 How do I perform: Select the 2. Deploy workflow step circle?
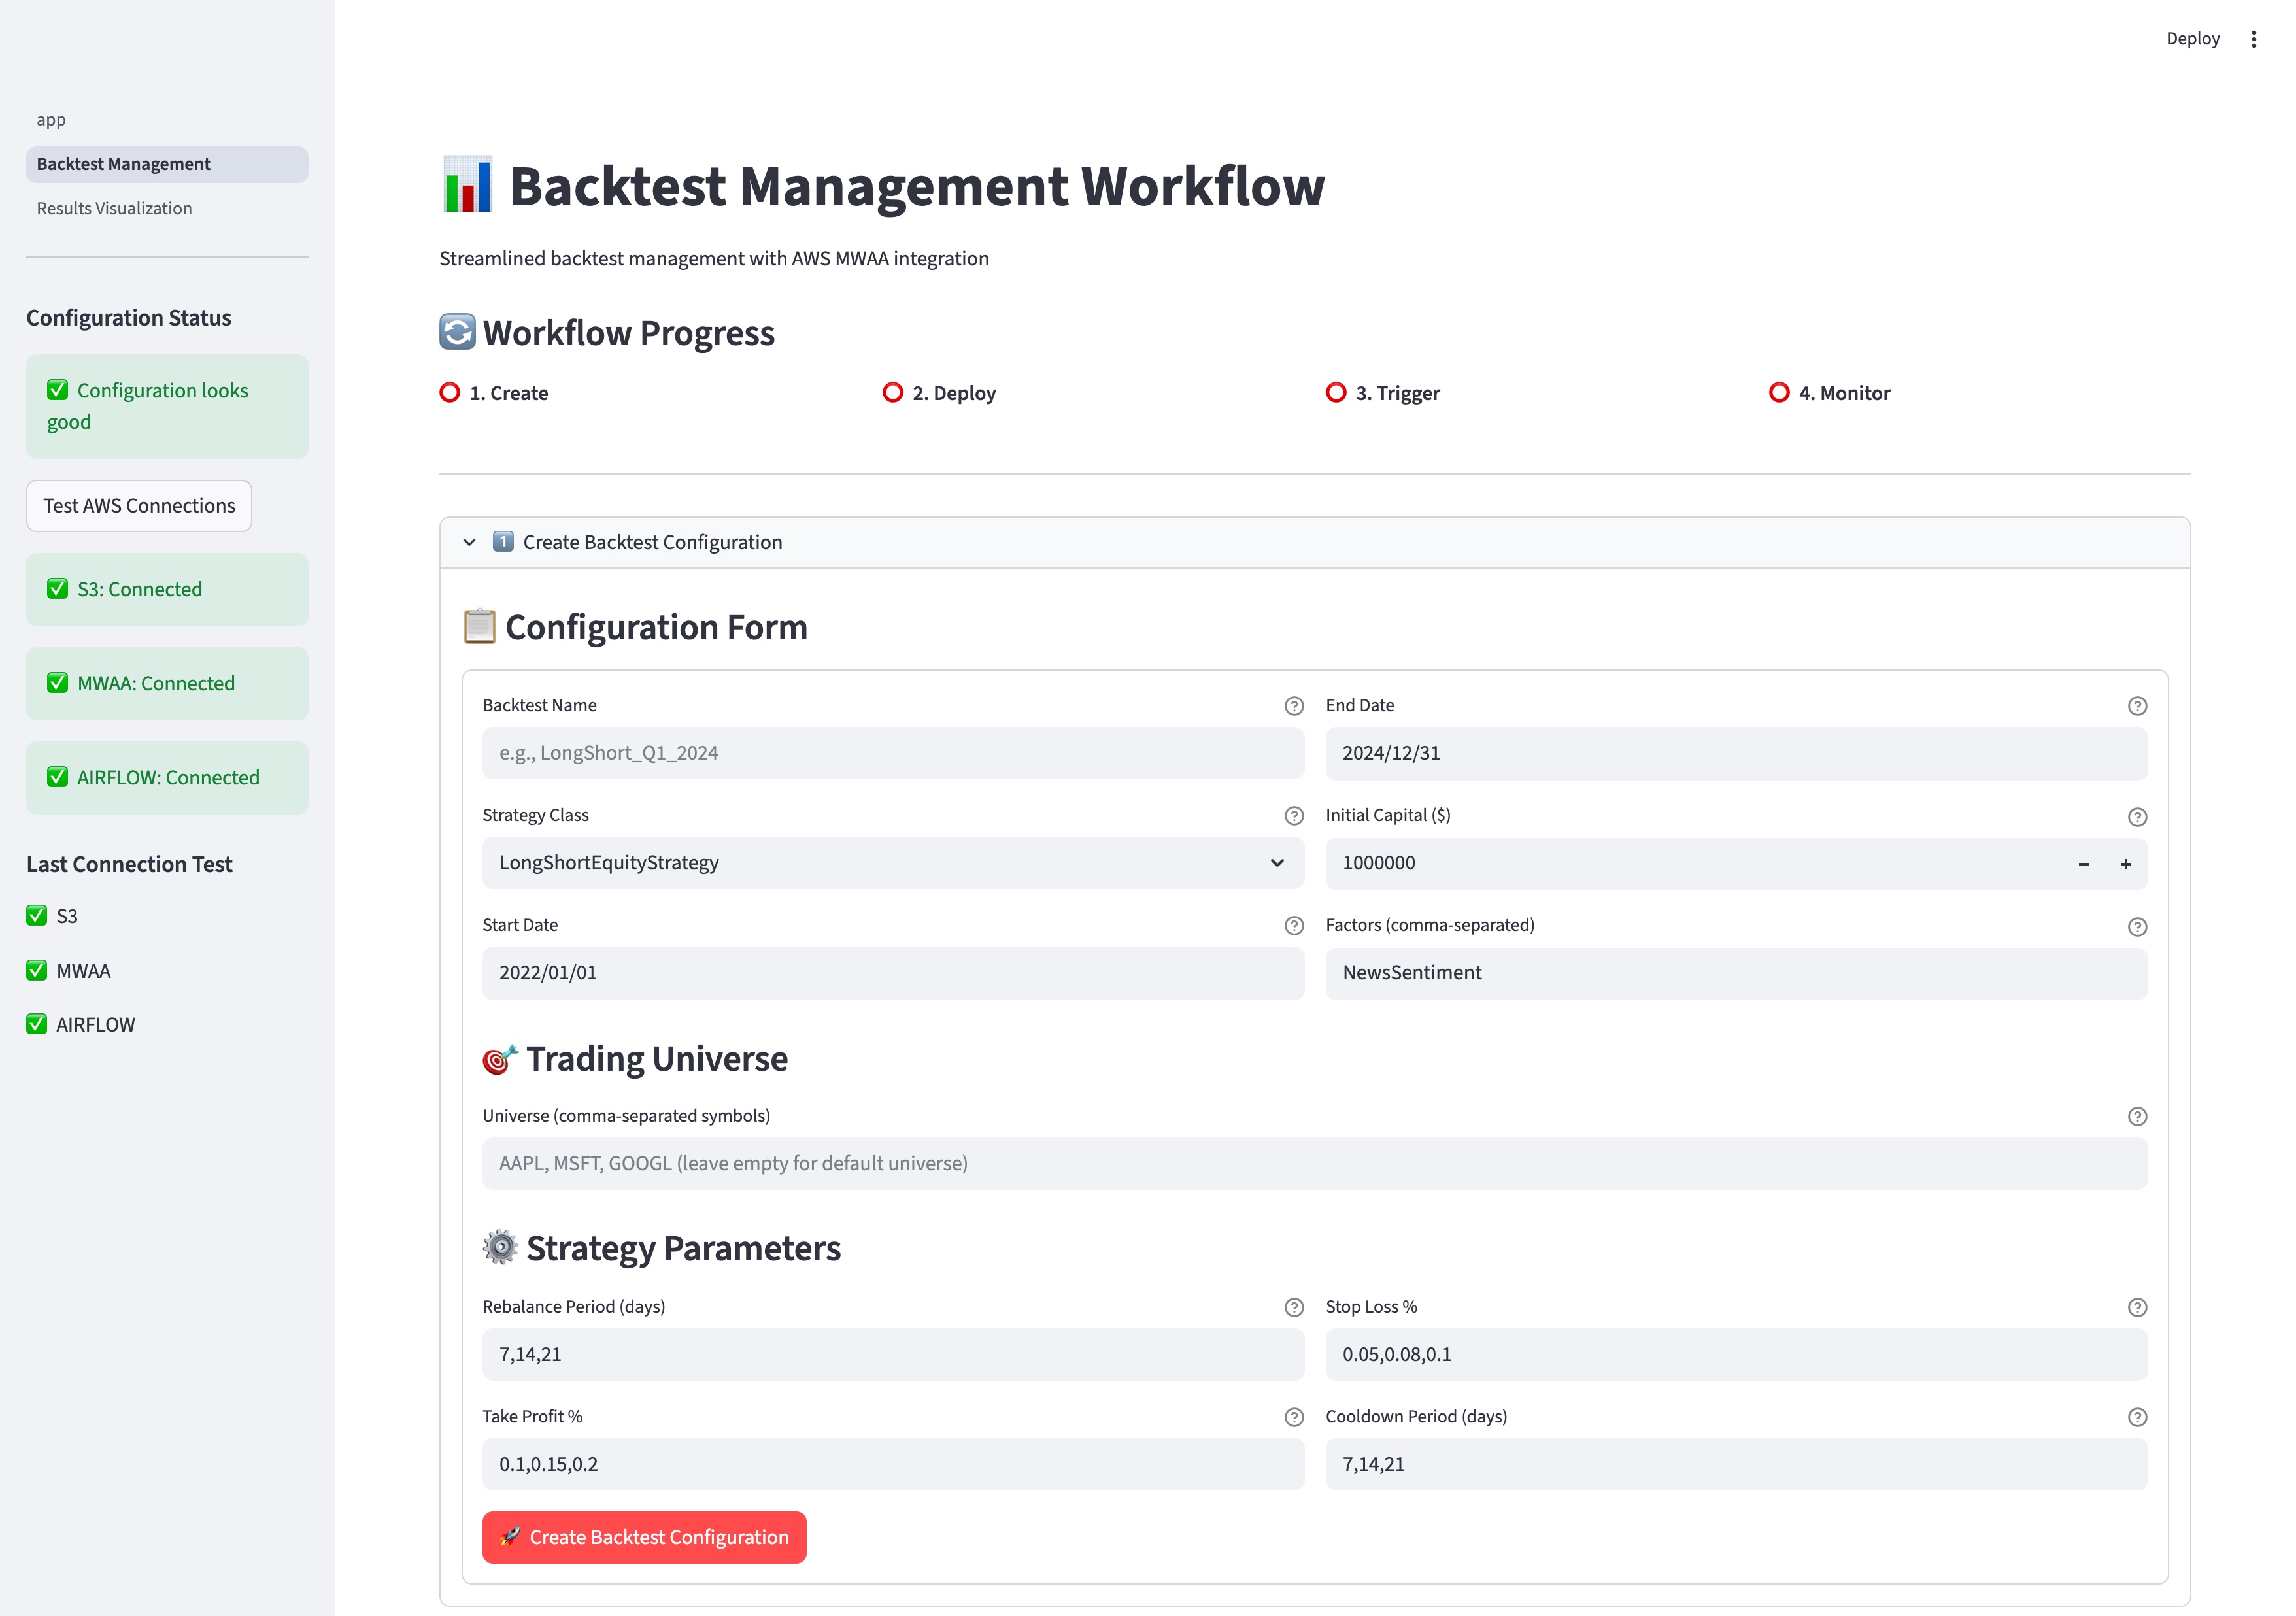click(x=893, y=392)
